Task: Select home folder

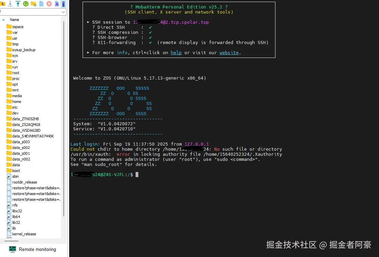Action: [x=14, y=102]
